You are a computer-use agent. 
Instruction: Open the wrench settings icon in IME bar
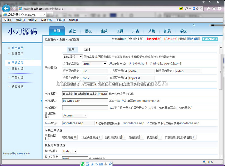(110, 164)
